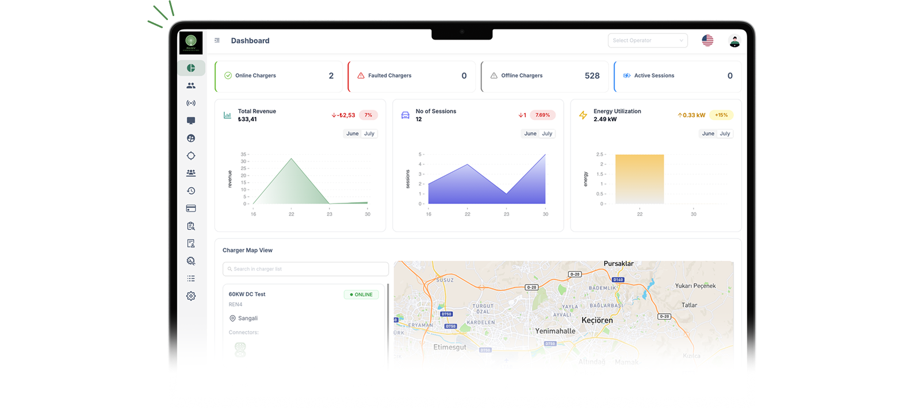Open language selector with US flag
The width and height of the screenshot is (922, 408).
pos(707,40)
